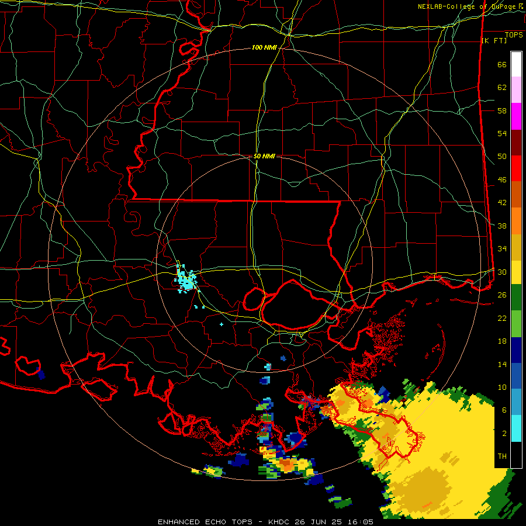Click the ENHANCED ECHO TOPS caption text

(x=205, y=522)
